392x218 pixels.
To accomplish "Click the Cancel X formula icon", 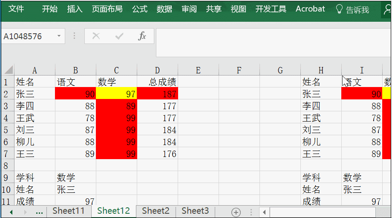I will (96, 36).
